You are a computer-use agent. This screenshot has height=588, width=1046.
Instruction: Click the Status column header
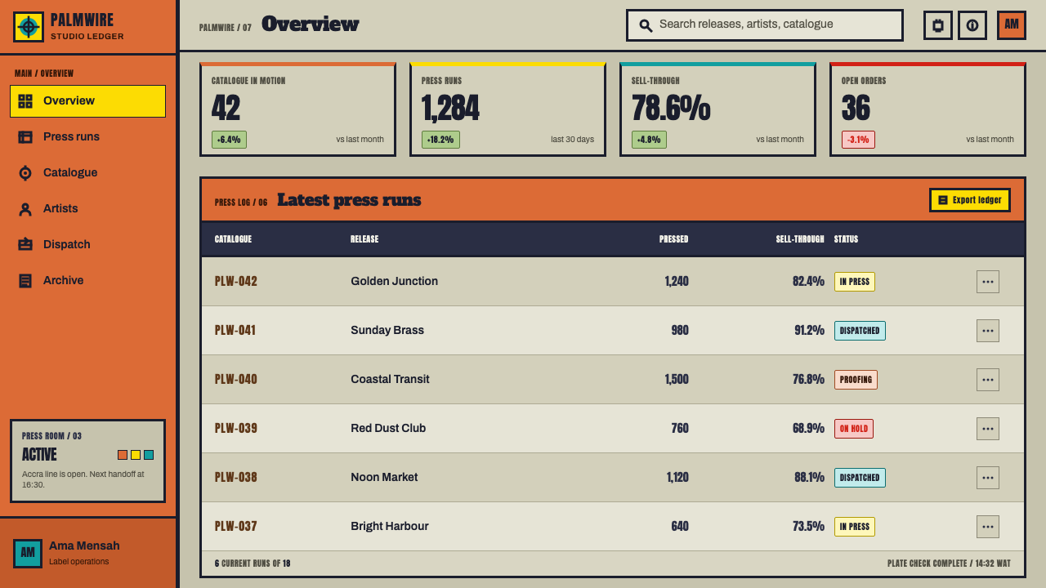click(x=846, y=239)
